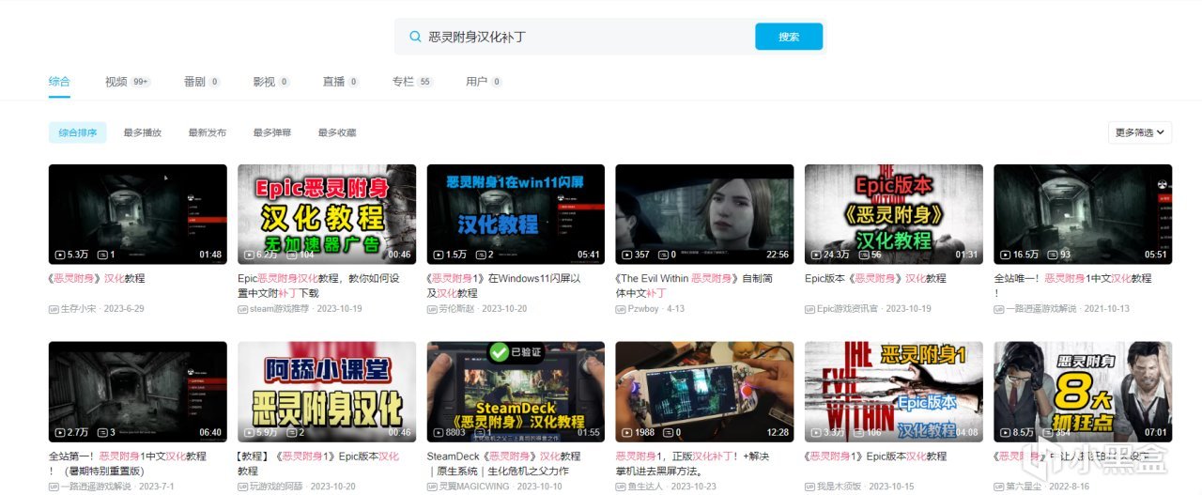Click play count icon showing 357

pyautogui.click(x=627, y=255)
